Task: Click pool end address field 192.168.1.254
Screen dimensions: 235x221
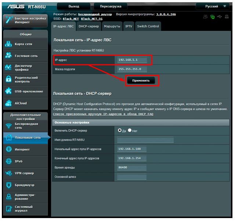Action: [132, 158]
